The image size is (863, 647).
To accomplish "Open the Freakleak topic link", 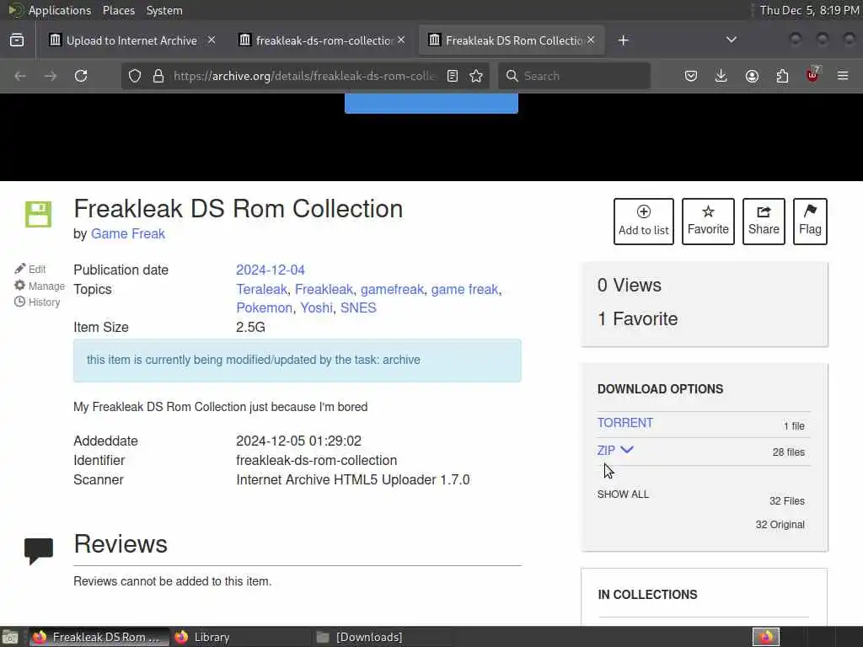I will pos(324,290).
